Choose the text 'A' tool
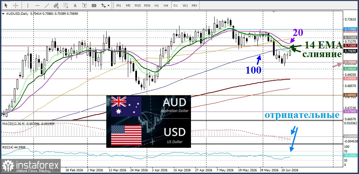 point(75,5)
